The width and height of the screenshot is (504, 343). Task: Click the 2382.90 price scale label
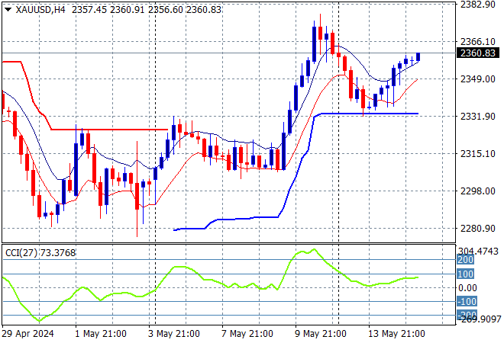(x=478, y=4)
